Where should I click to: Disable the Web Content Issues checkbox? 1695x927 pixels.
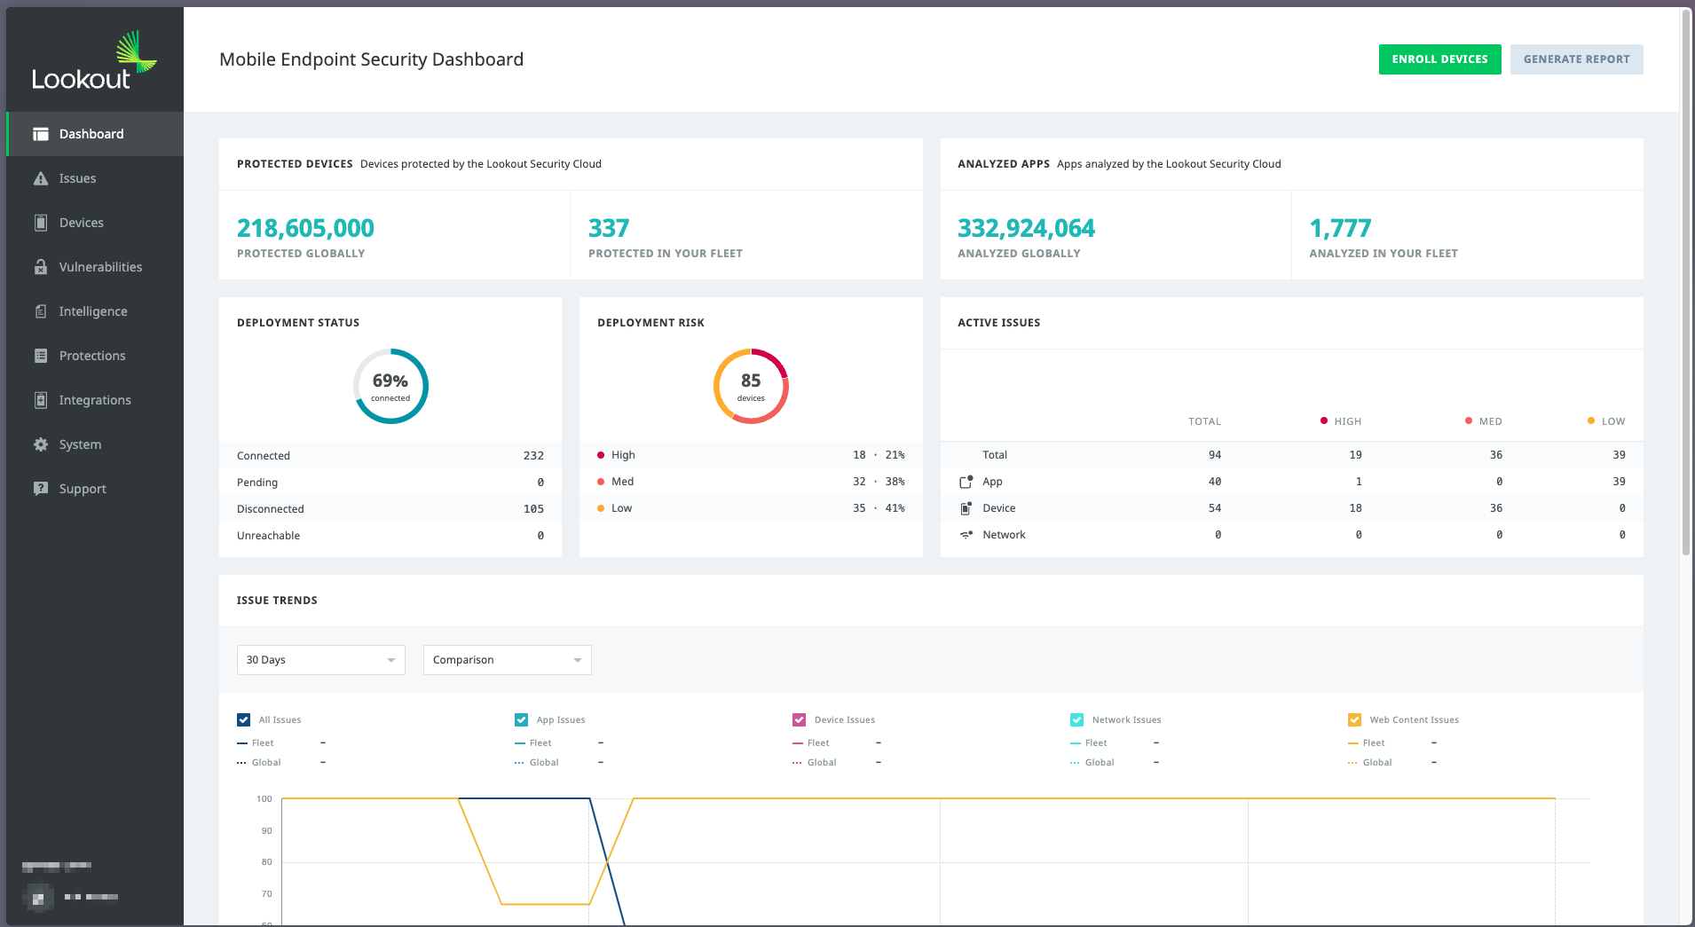point(1354,720)
